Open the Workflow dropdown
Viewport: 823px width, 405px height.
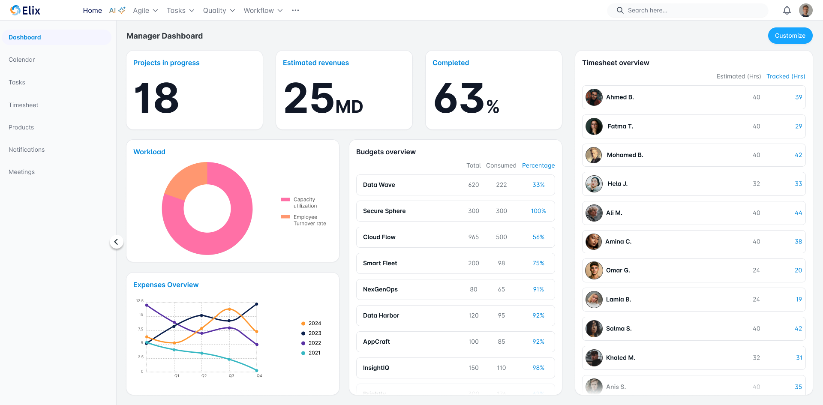262,10
